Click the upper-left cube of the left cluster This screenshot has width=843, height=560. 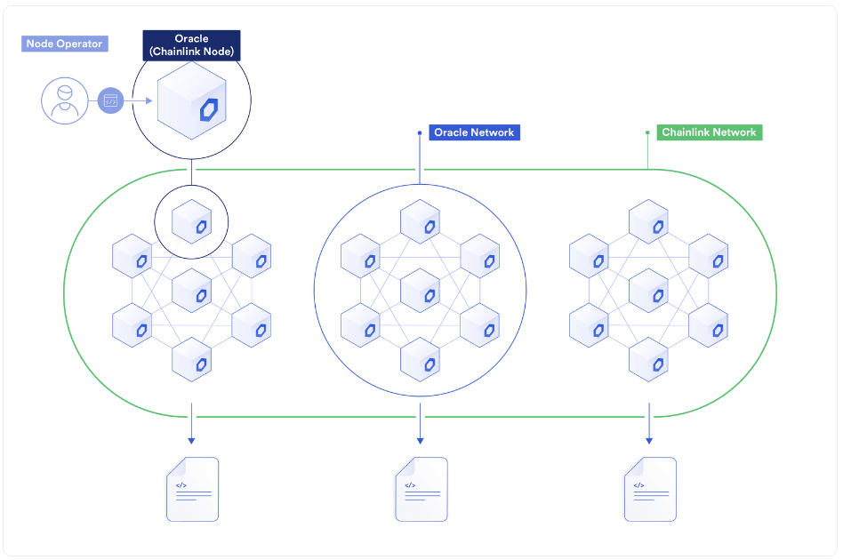pyautogui.click(x=132, y=256)
